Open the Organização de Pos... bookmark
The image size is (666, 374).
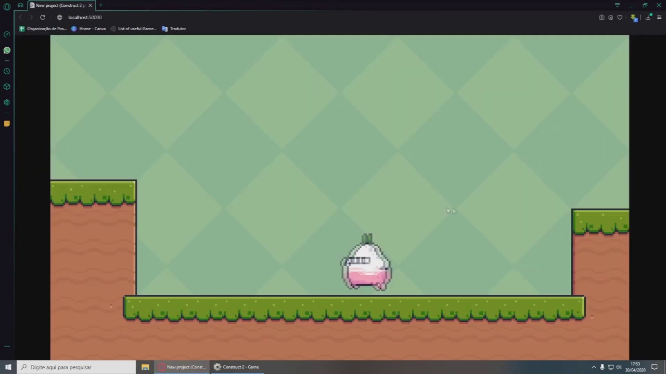43,29
